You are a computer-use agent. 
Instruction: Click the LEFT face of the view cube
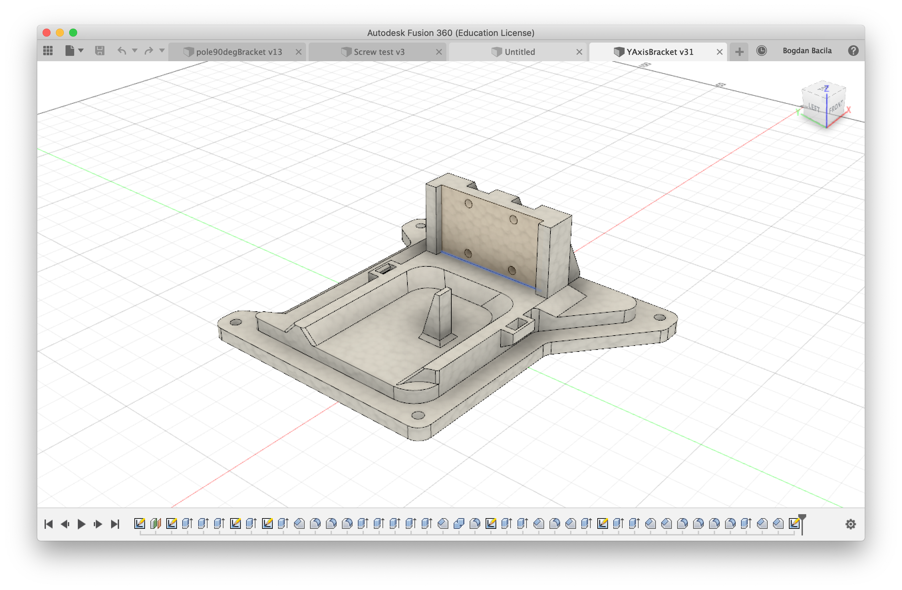click(814, 108)
